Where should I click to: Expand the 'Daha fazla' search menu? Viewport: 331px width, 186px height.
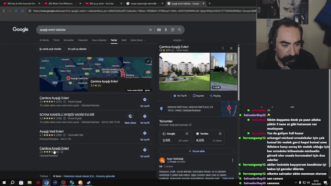(138, 40)
